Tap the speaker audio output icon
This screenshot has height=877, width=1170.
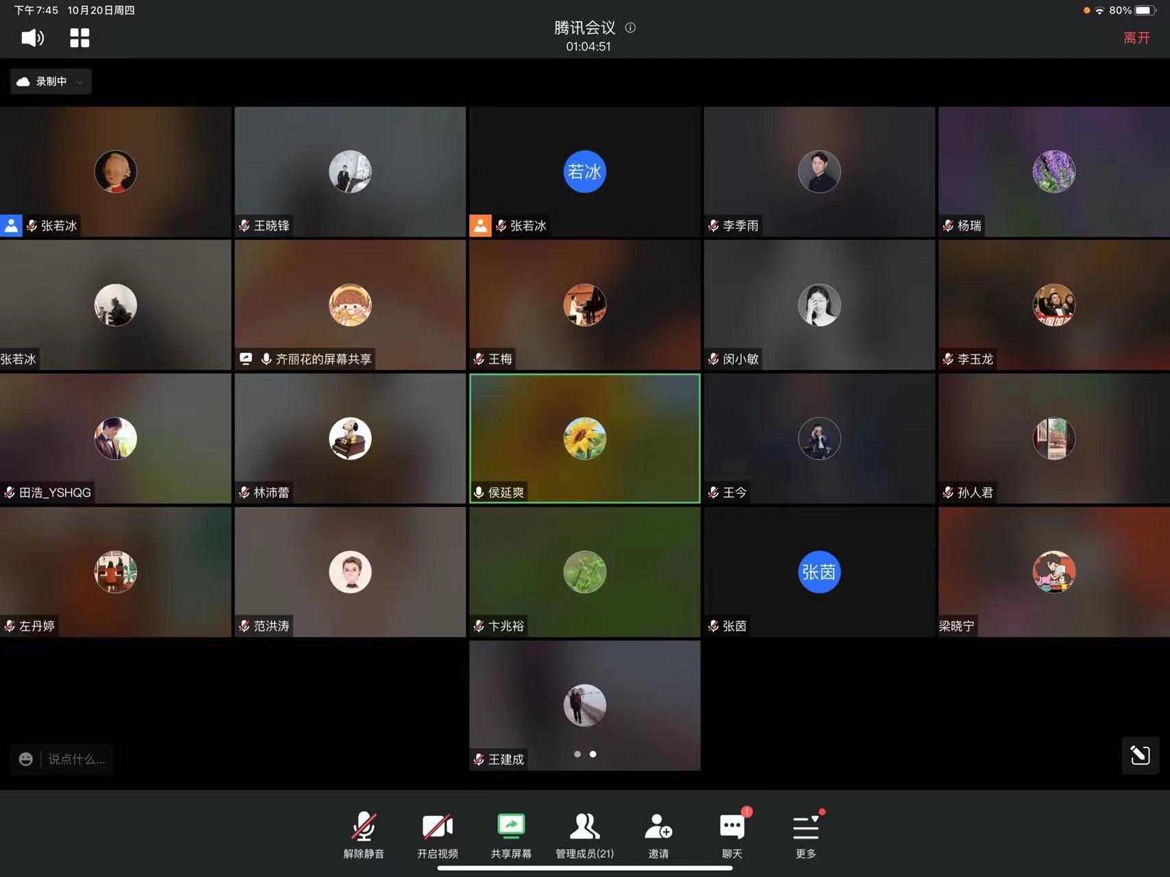pyautogui.click(x=32, y=38)
